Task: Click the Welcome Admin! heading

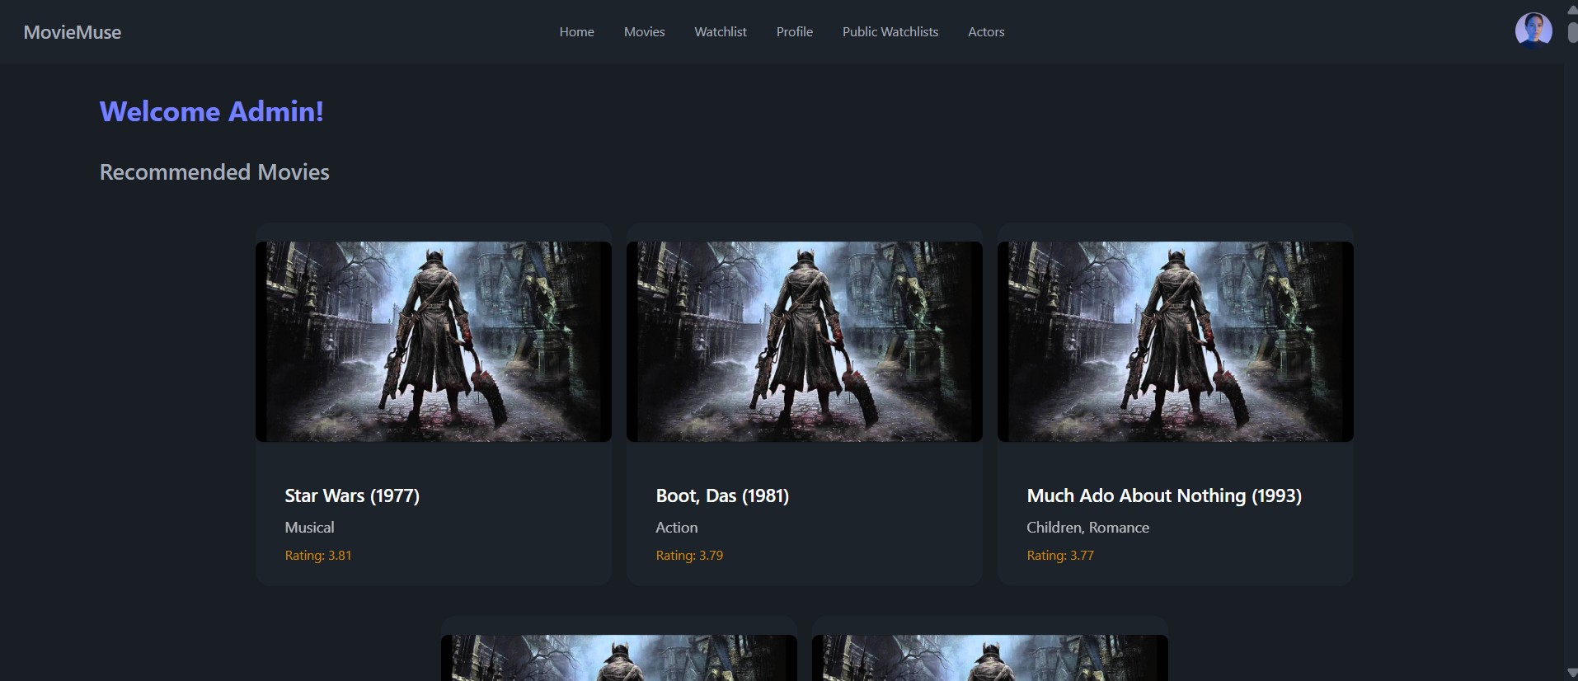Action: [x=211, y=111]
